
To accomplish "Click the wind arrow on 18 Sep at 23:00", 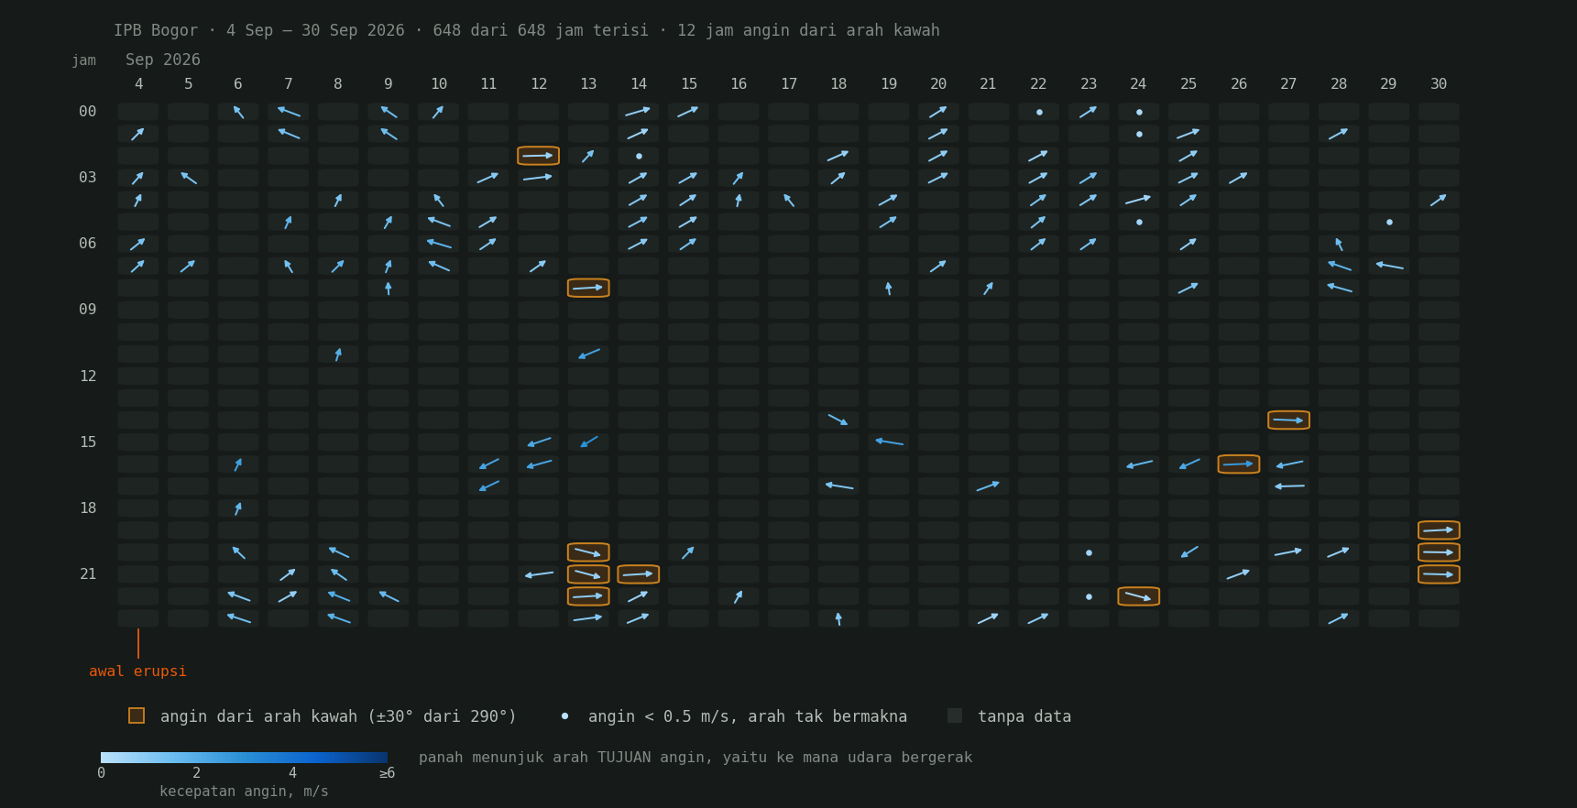I will pos(838,618).
